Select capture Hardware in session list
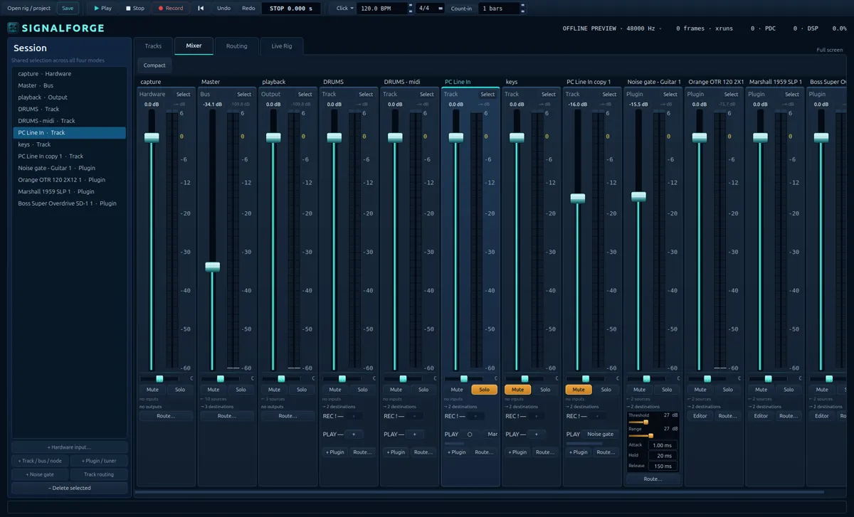 click(x=69, y=74)
